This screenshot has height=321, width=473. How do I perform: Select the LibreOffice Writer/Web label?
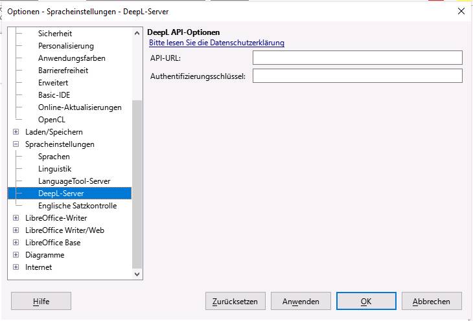point(65,230)
